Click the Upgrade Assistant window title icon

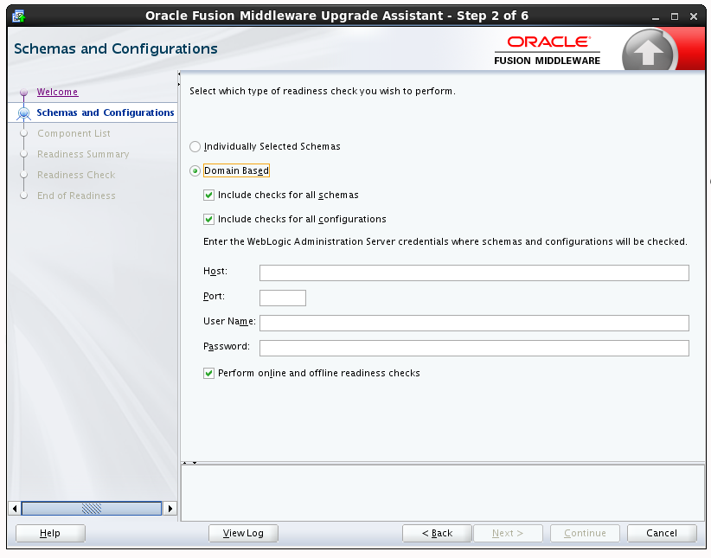click(19, 16)
